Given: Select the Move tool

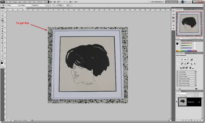Looking at the screenshot, I should [2, 11].
